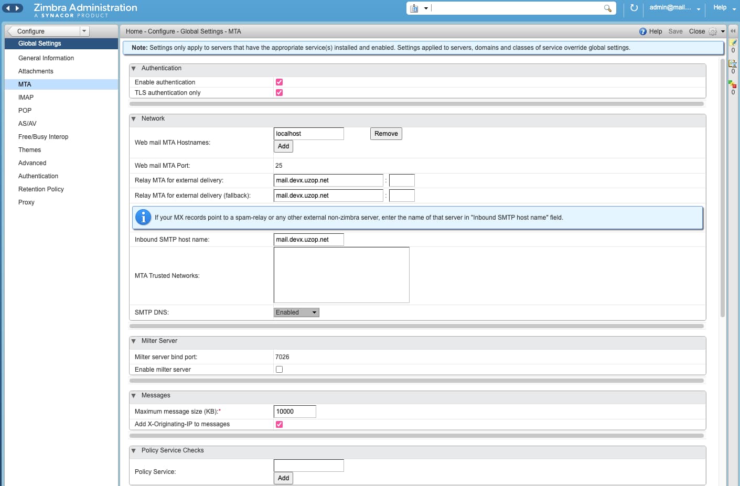Click the gear settings icon in toolbar
740x486 pixels.
713,31
